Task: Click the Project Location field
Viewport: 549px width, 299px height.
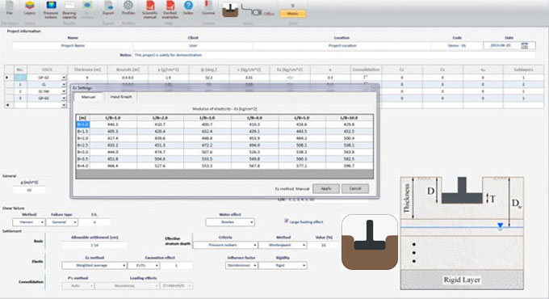Action: click(x=342, y=45)
